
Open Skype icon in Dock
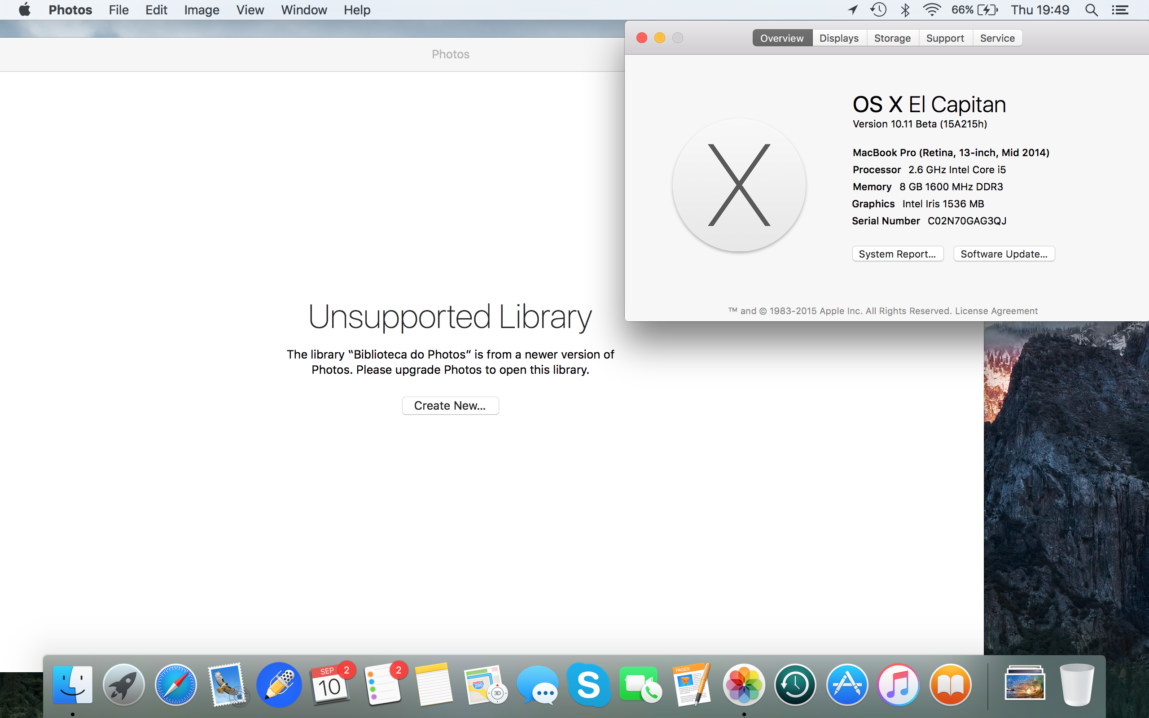(589, 685)
